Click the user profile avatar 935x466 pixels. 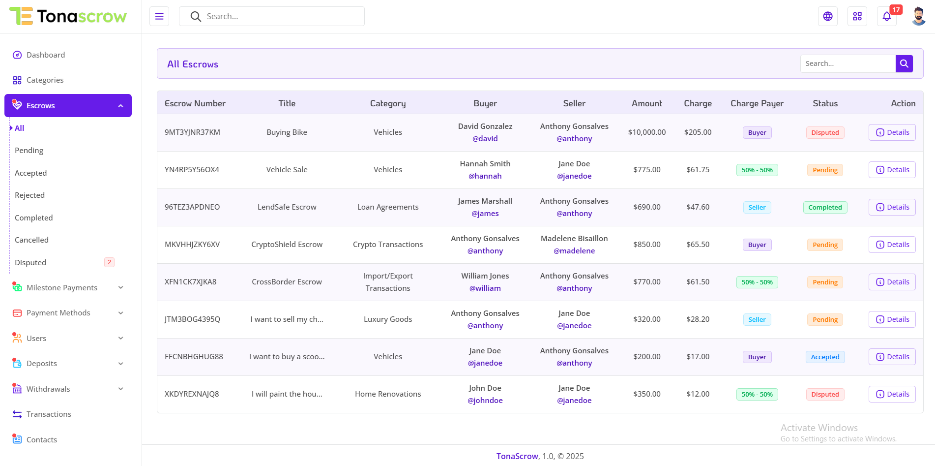click(x=918, y=16)
